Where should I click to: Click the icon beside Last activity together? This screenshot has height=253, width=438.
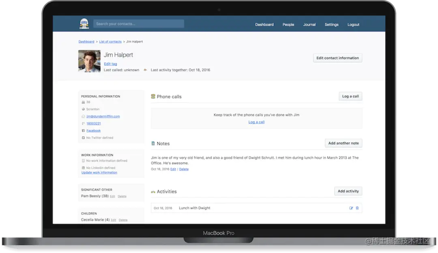(145, 70)
